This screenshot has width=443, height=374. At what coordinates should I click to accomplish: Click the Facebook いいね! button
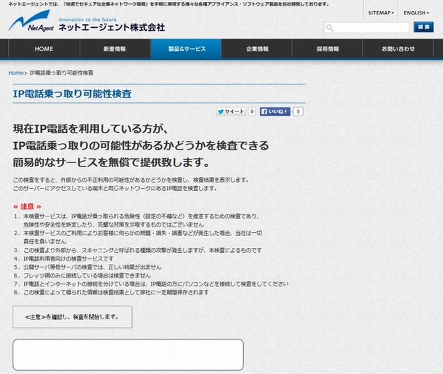coord(275,112)
